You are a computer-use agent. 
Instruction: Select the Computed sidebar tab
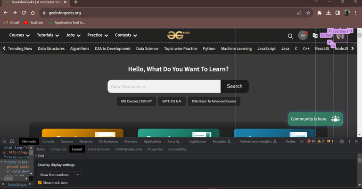point(58,149)
